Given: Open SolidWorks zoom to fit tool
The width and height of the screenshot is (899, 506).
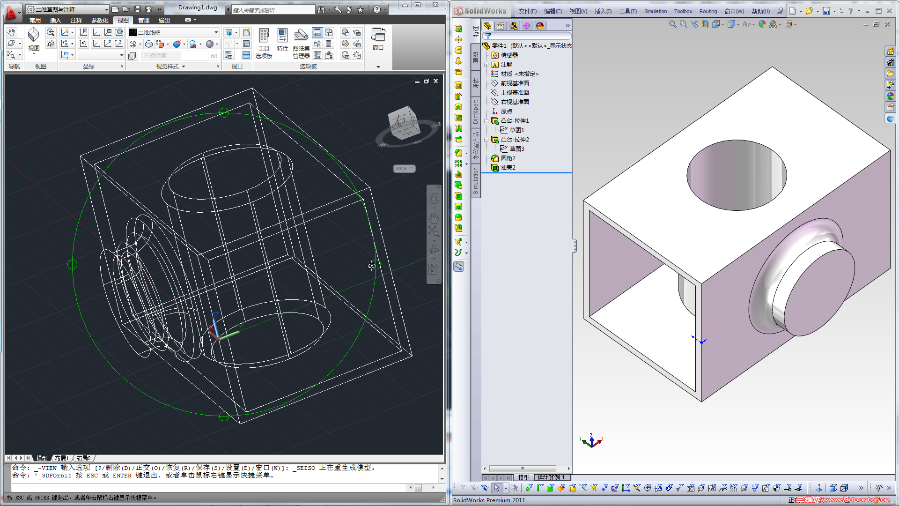Looking at the screenshot, I should [x=672, y=24].
